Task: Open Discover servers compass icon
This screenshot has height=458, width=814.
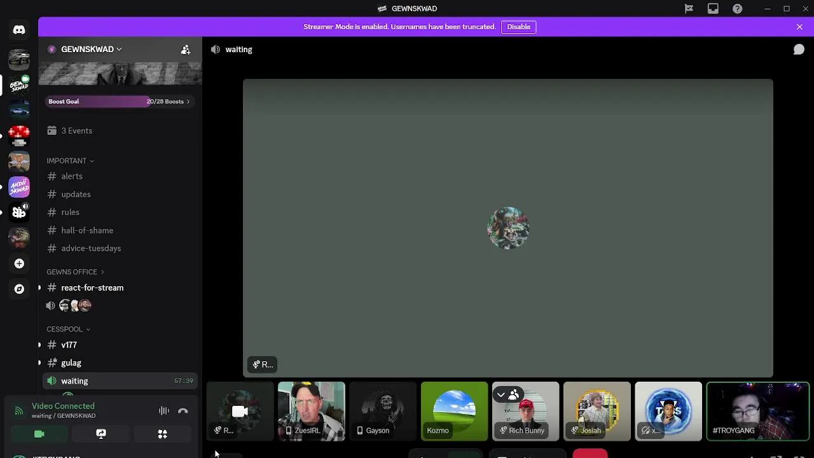Action: pos(19,289)
